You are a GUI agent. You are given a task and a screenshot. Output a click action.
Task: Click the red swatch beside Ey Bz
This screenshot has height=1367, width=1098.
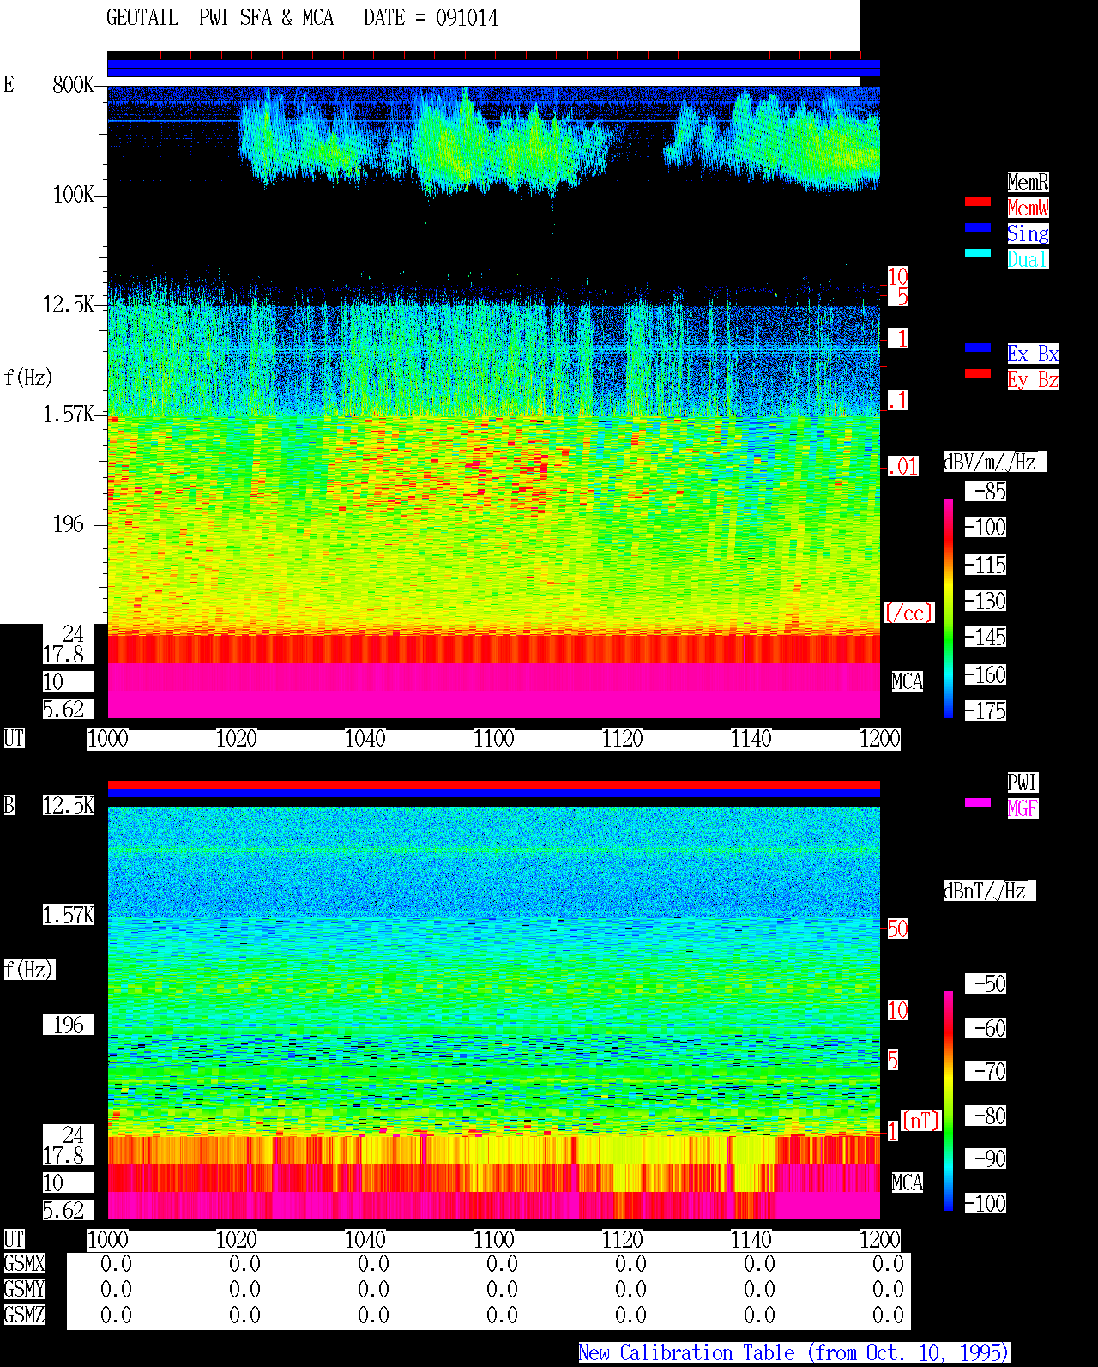[978, 373]
